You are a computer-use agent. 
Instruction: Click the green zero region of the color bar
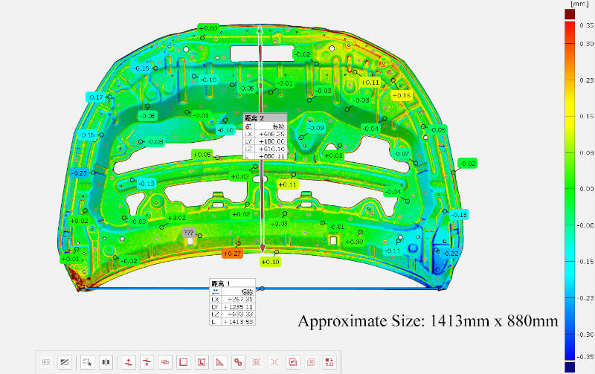click(x=570, y=189)
